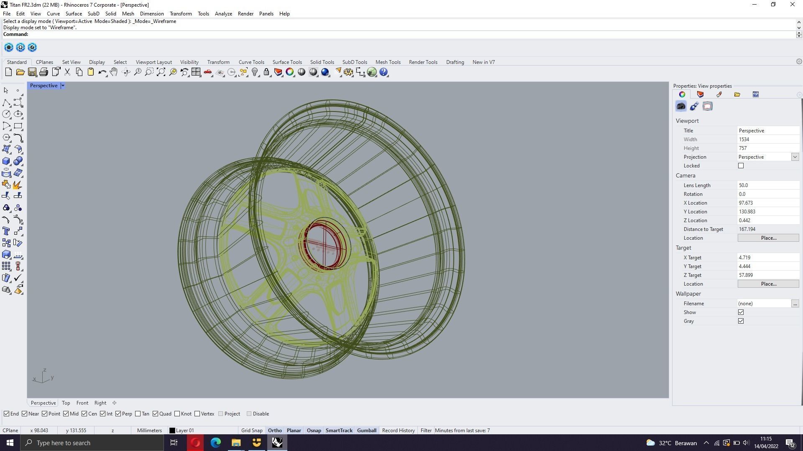
Task: Click the lock objects padlock icon
Action: point(266,72)
